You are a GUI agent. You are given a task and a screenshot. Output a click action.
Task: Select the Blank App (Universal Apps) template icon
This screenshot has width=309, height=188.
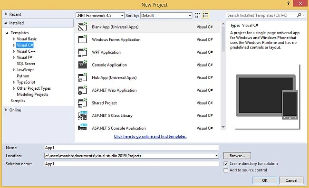click(x=83, y=27)
